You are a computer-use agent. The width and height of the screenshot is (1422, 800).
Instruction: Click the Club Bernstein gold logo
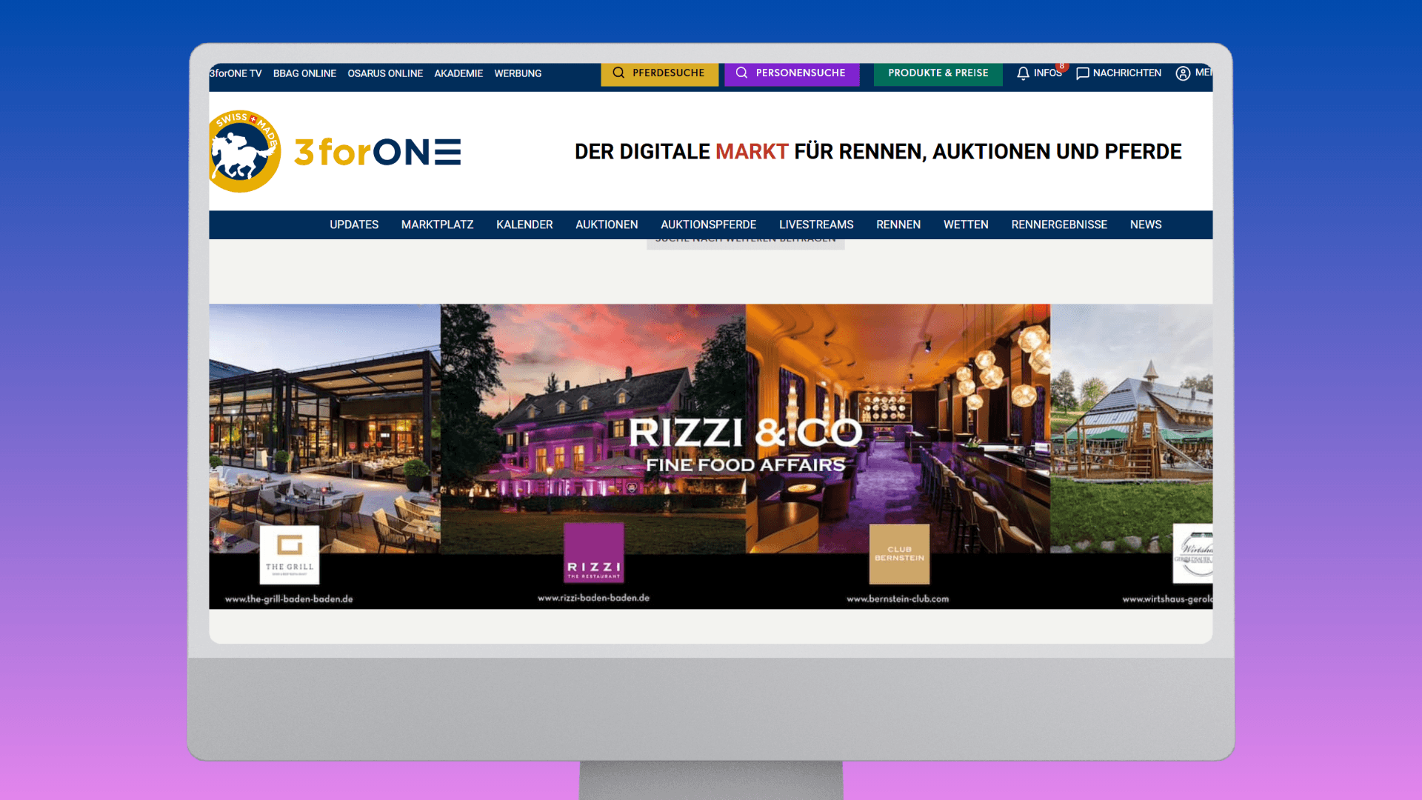coord(899,554)
